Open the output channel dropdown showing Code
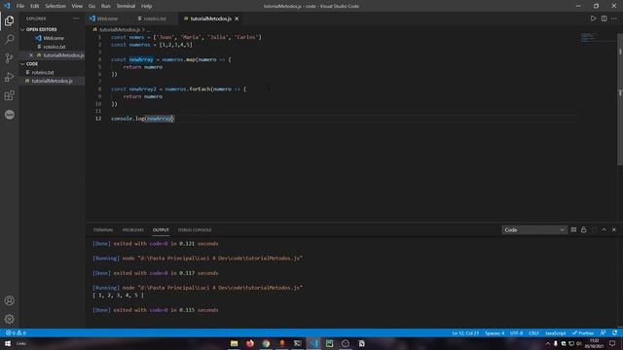Viewport: 623px width, 350px height. click(x=533, y=229)
